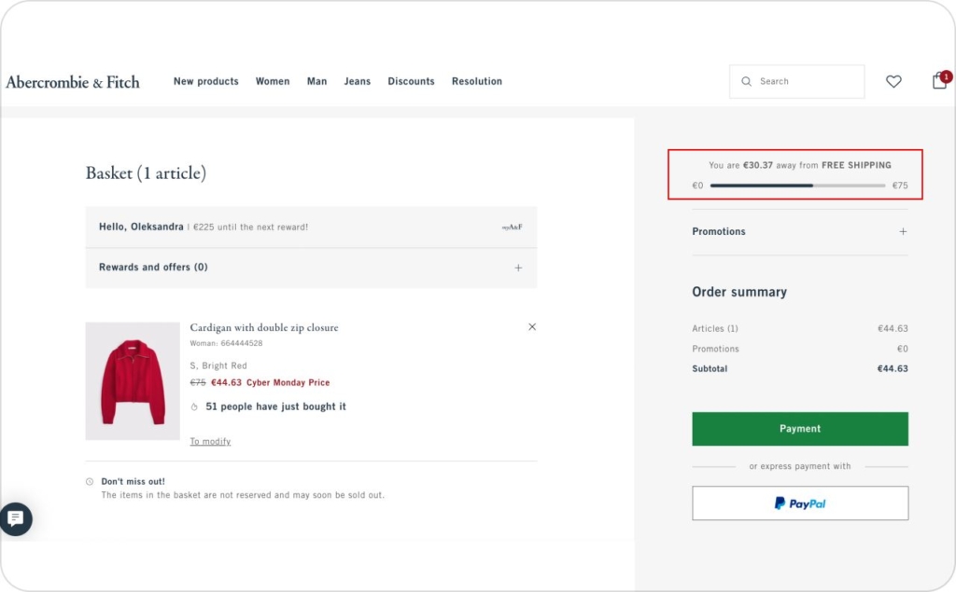Open the red cardigan product thumbnail
The width and height of the screenshot is (956, 592).
[x=133, y=381]
